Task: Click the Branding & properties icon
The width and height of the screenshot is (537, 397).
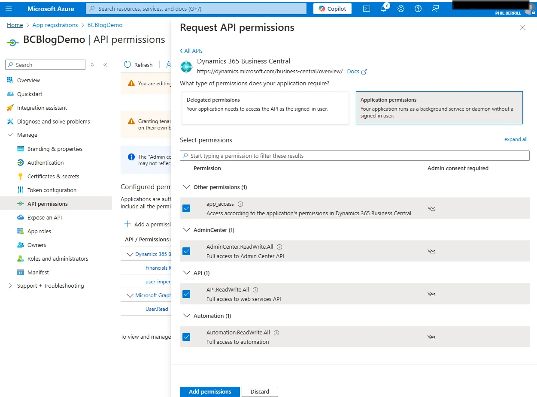Action: [x=20, y=149]
